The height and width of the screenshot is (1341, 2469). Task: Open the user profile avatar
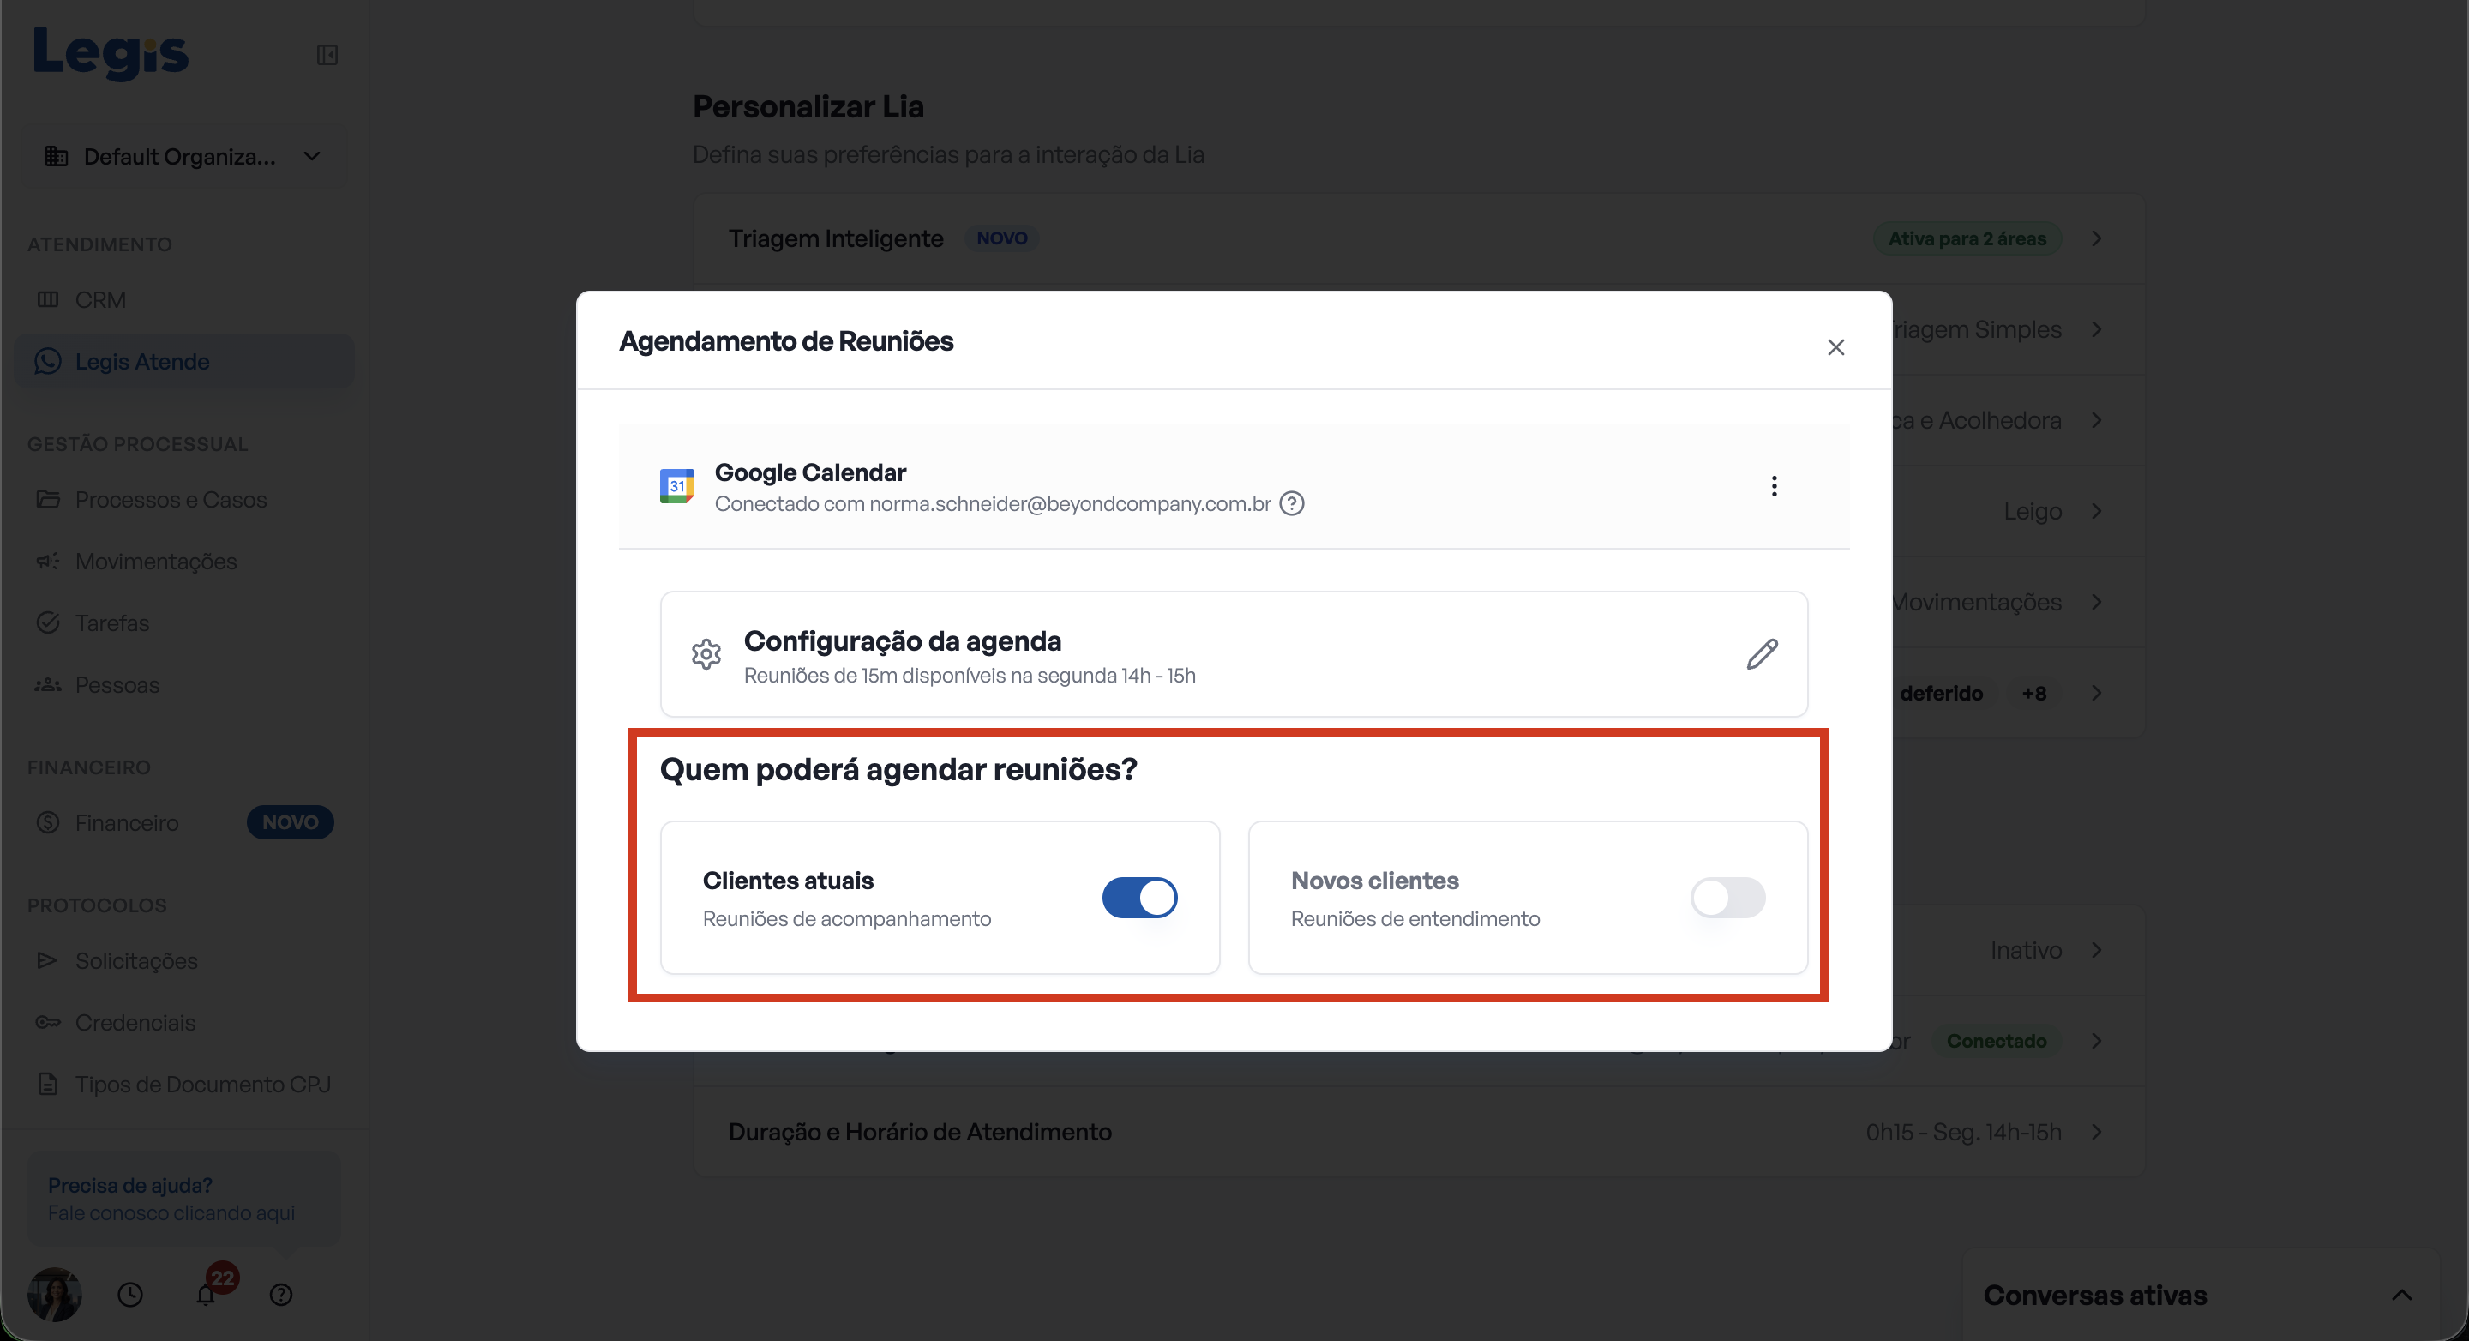(55, 1294)
